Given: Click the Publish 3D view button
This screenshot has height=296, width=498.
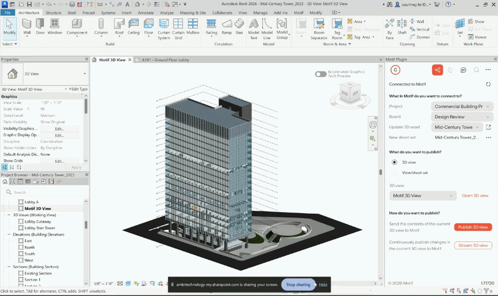Looking at the screenshot, I should pyautogui.click(x=473, y=227).
